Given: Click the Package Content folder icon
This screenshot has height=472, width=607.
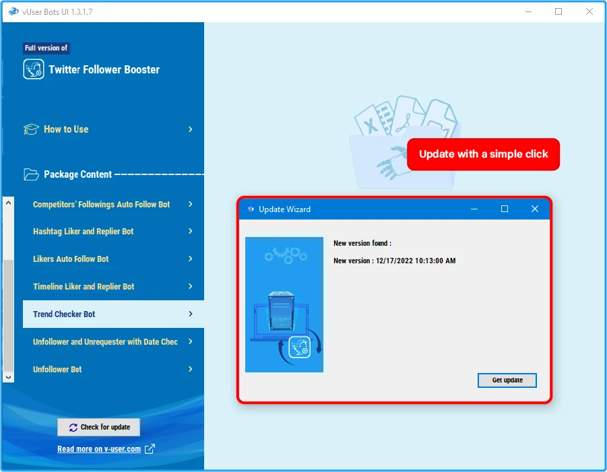Looking at the screenshot, I should [31, 174].
